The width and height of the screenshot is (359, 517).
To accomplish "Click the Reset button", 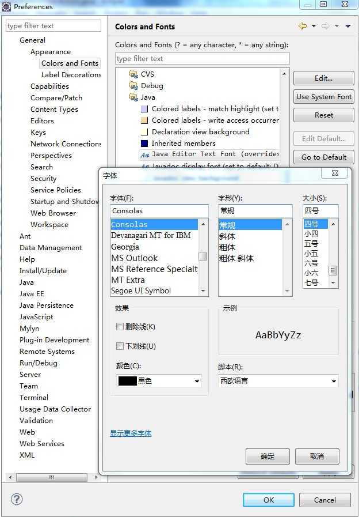I will [x=324, y=115].
